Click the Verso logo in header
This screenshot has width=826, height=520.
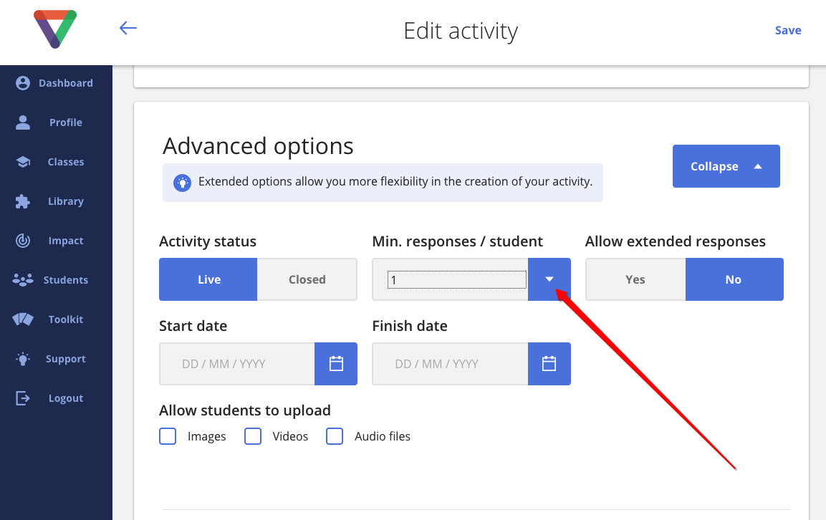point(55,29)
